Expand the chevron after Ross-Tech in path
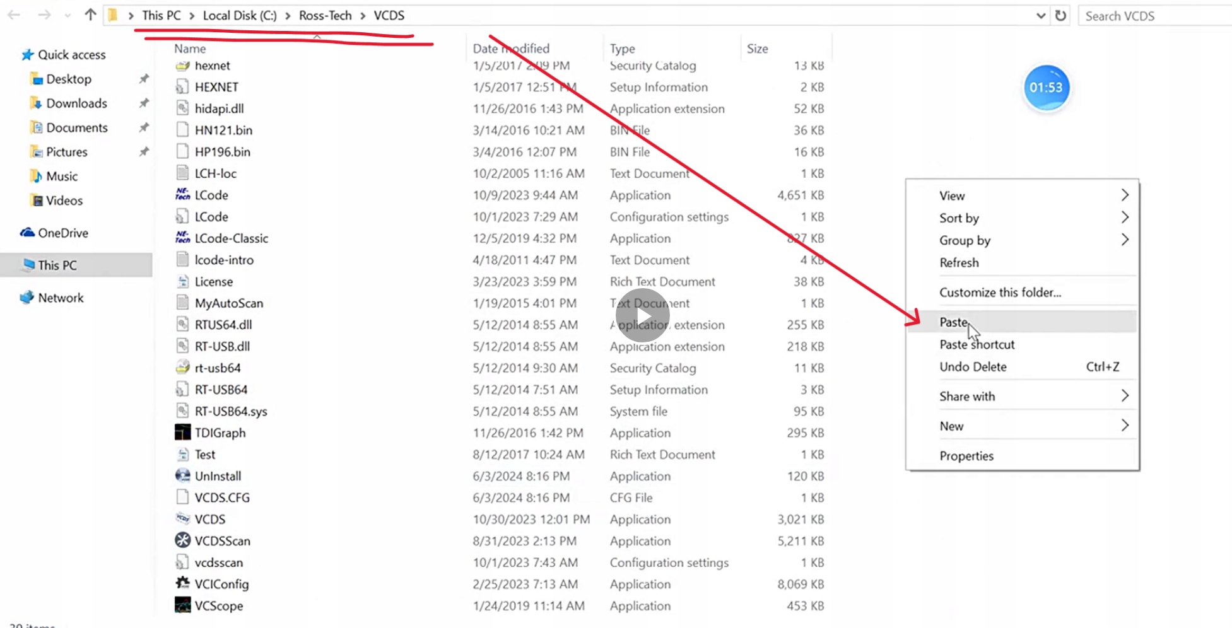This screenshot has width=1232, height=628. tap(363, 16)
